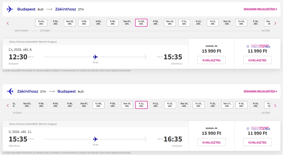283x155 pixels.
Task: Select return date Cs 08, okt.
Action: point(98,105)
